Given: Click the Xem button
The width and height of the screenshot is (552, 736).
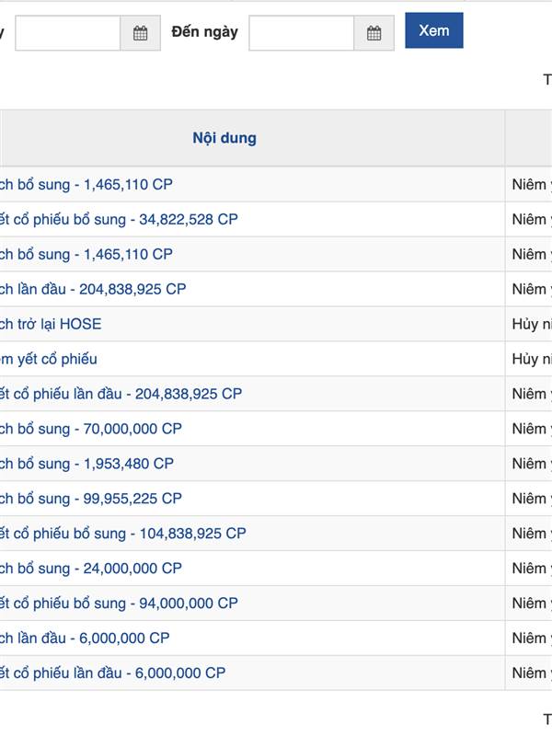Looking at the screenshot, I should pos(433,30).
